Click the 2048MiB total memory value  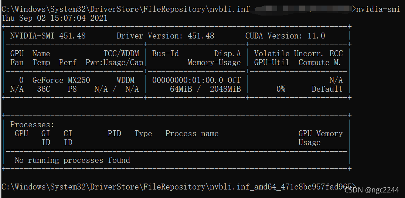(x=225, y=89)
